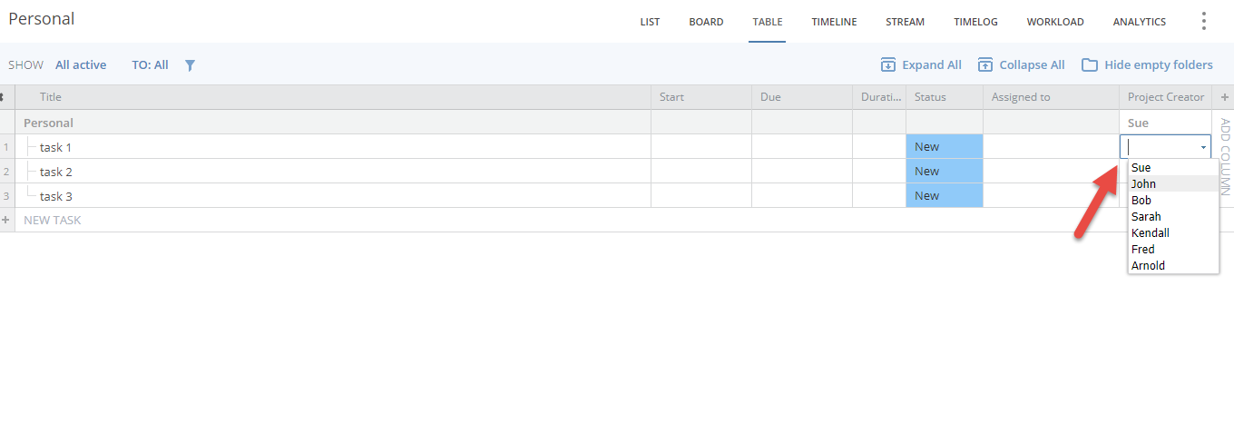Open the TO: All assignee filter
Image resolution: width=1234 pixels, height=434 pixels.
coord(150,65)
